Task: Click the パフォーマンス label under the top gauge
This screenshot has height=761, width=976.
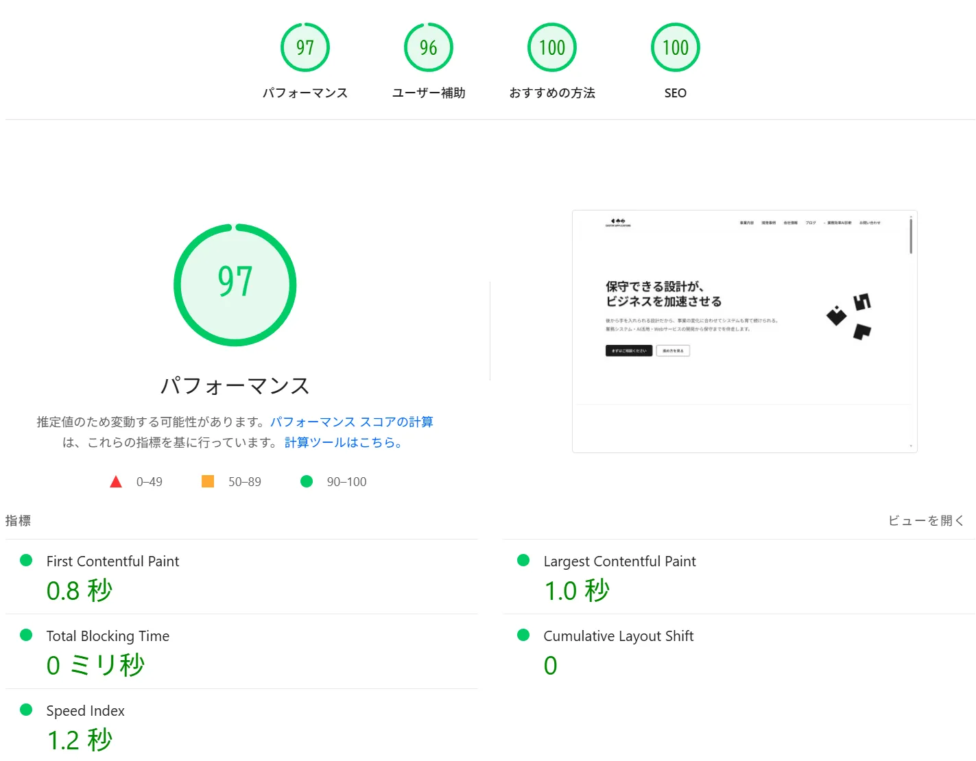Action: 305,93
